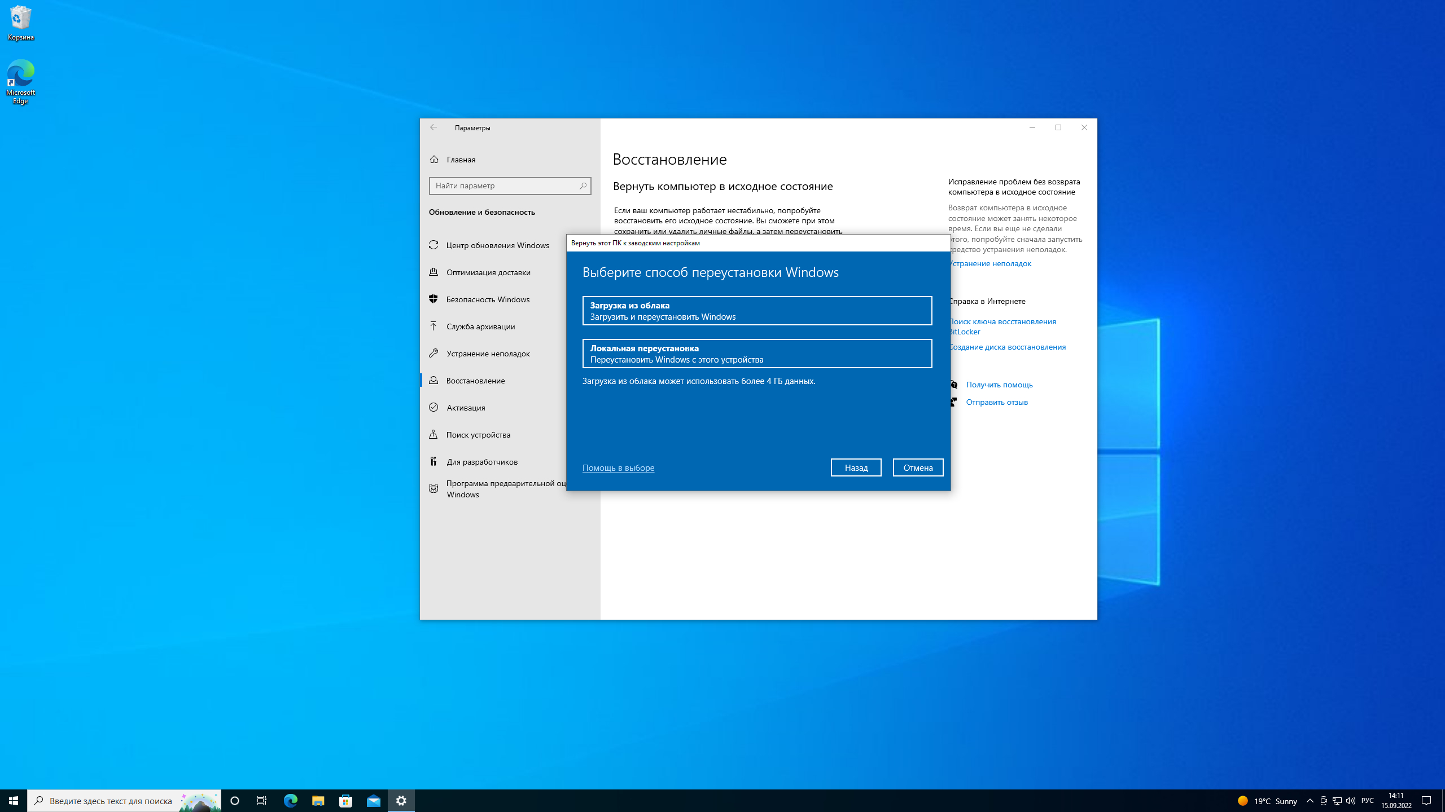Expand hidden tray icons chevron
This screenshot has width=1445, height=812.
click(x=1309, y=800)
